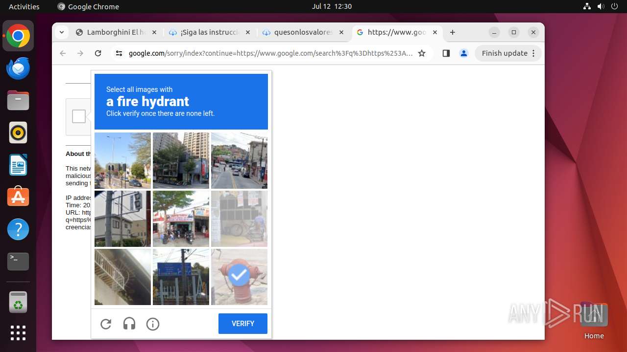The width and height of the screenshot is (627, 352).
Task: Select tile with blue road sign
Action: pyautogui.click(x=181, y=277)
